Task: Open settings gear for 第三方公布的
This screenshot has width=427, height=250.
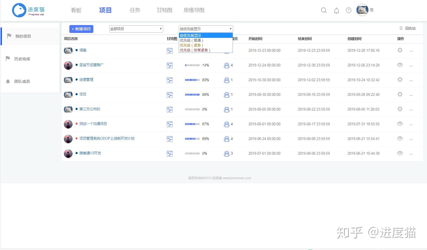Action: pyautogui.click(x=400, y=109)
